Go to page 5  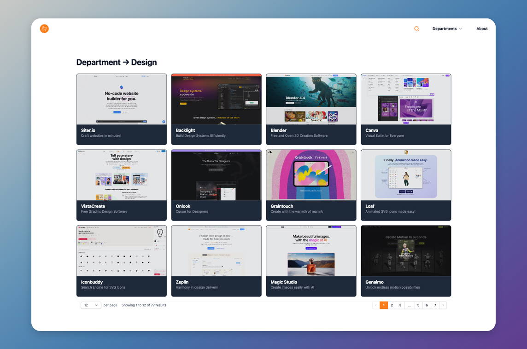[418, 305]
